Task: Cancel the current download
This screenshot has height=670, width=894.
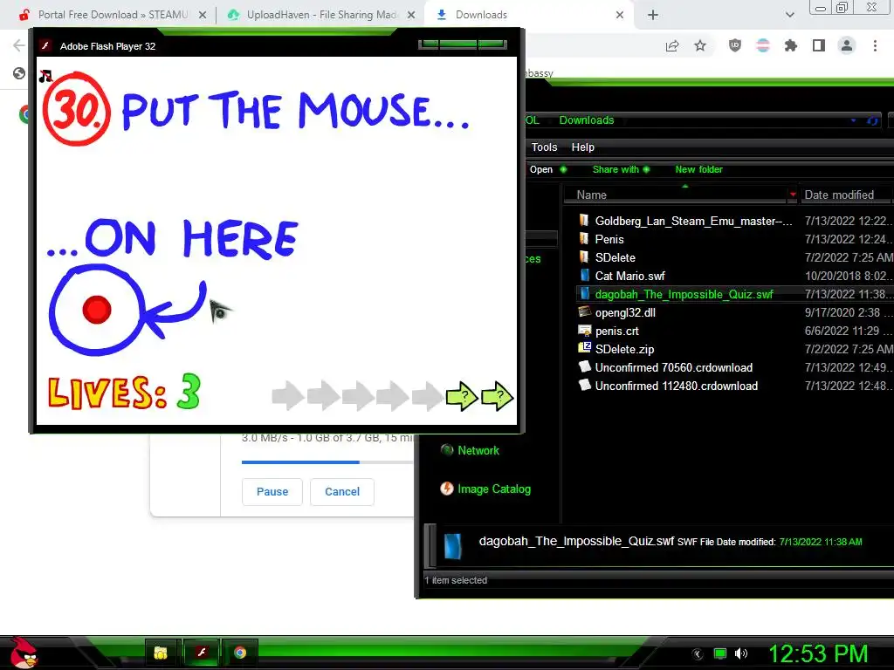Action: click(342, 492)
